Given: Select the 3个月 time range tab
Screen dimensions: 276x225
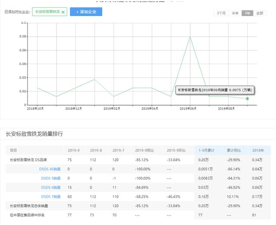Looking at the screenshot, I should point(221,13).
